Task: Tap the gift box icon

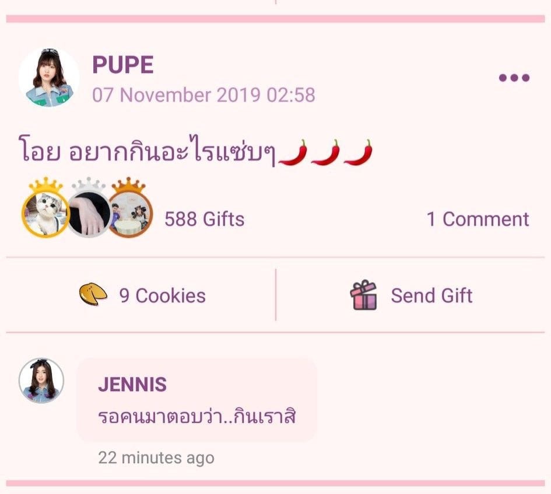Action: (363, 295)
